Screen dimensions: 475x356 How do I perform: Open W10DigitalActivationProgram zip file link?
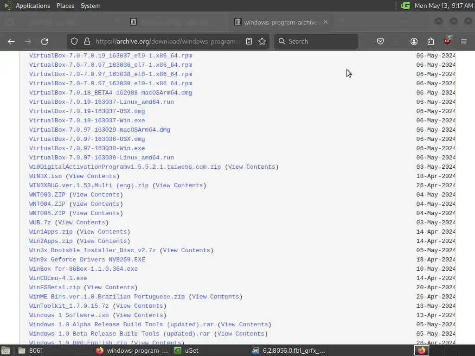pyautogui.click(x=125, y=167)
